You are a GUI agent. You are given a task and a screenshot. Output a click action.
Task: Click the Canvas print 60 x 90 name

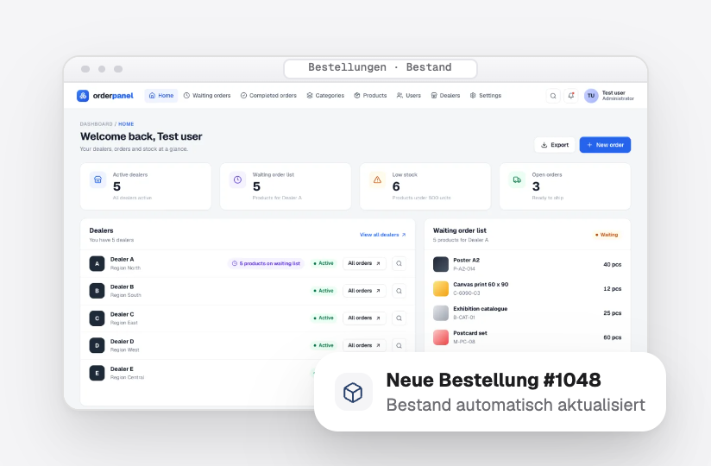point(481,285)
